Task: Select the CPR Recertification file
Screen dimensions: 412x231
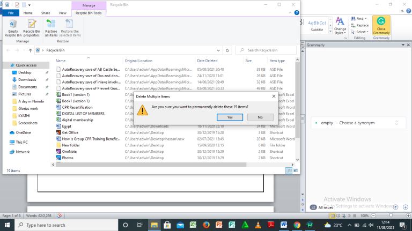Action: pyautogui.click(x=77, y=107)
